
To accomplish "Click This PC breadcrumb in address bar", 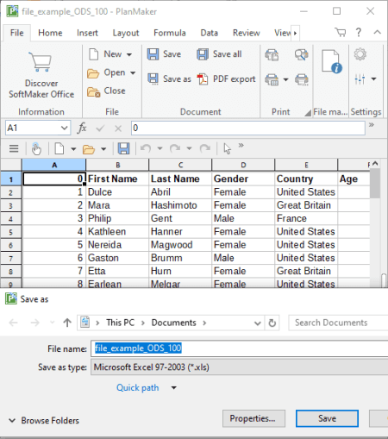I will 120,323.
